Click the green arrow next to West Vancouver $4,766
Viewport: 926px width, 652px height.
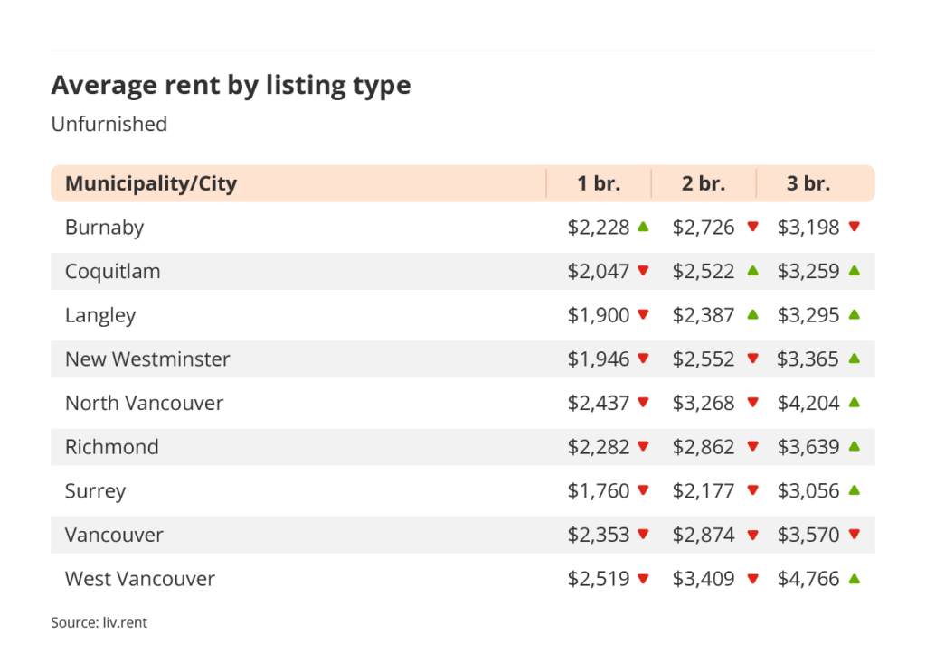(x=854, y=578)
